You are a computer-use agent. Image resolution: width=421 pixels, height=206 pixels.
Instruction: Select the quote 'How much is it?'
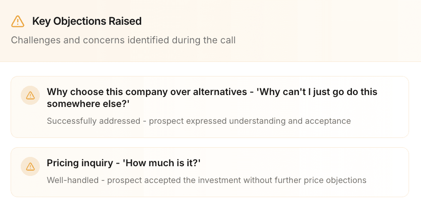pyautogui.click(x=162, y=163)
